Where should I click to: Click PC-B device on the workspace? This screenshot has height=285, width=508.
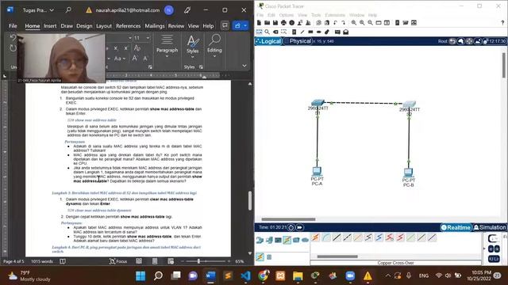point(409,173)
